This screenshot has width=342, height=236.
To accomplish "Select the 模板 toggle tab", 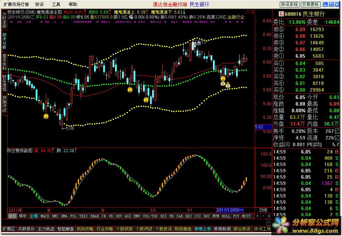I will click(x=23, y=216).
